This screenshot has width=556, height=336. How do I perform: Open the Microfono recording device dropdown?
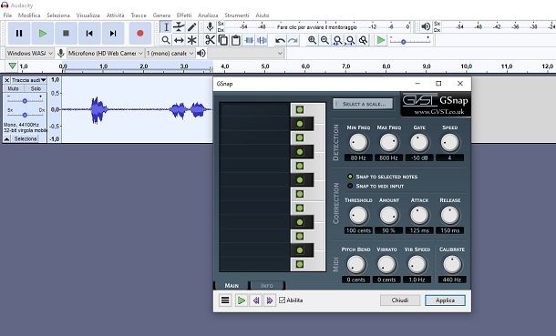pyautogui.click(x=106, y=53)
